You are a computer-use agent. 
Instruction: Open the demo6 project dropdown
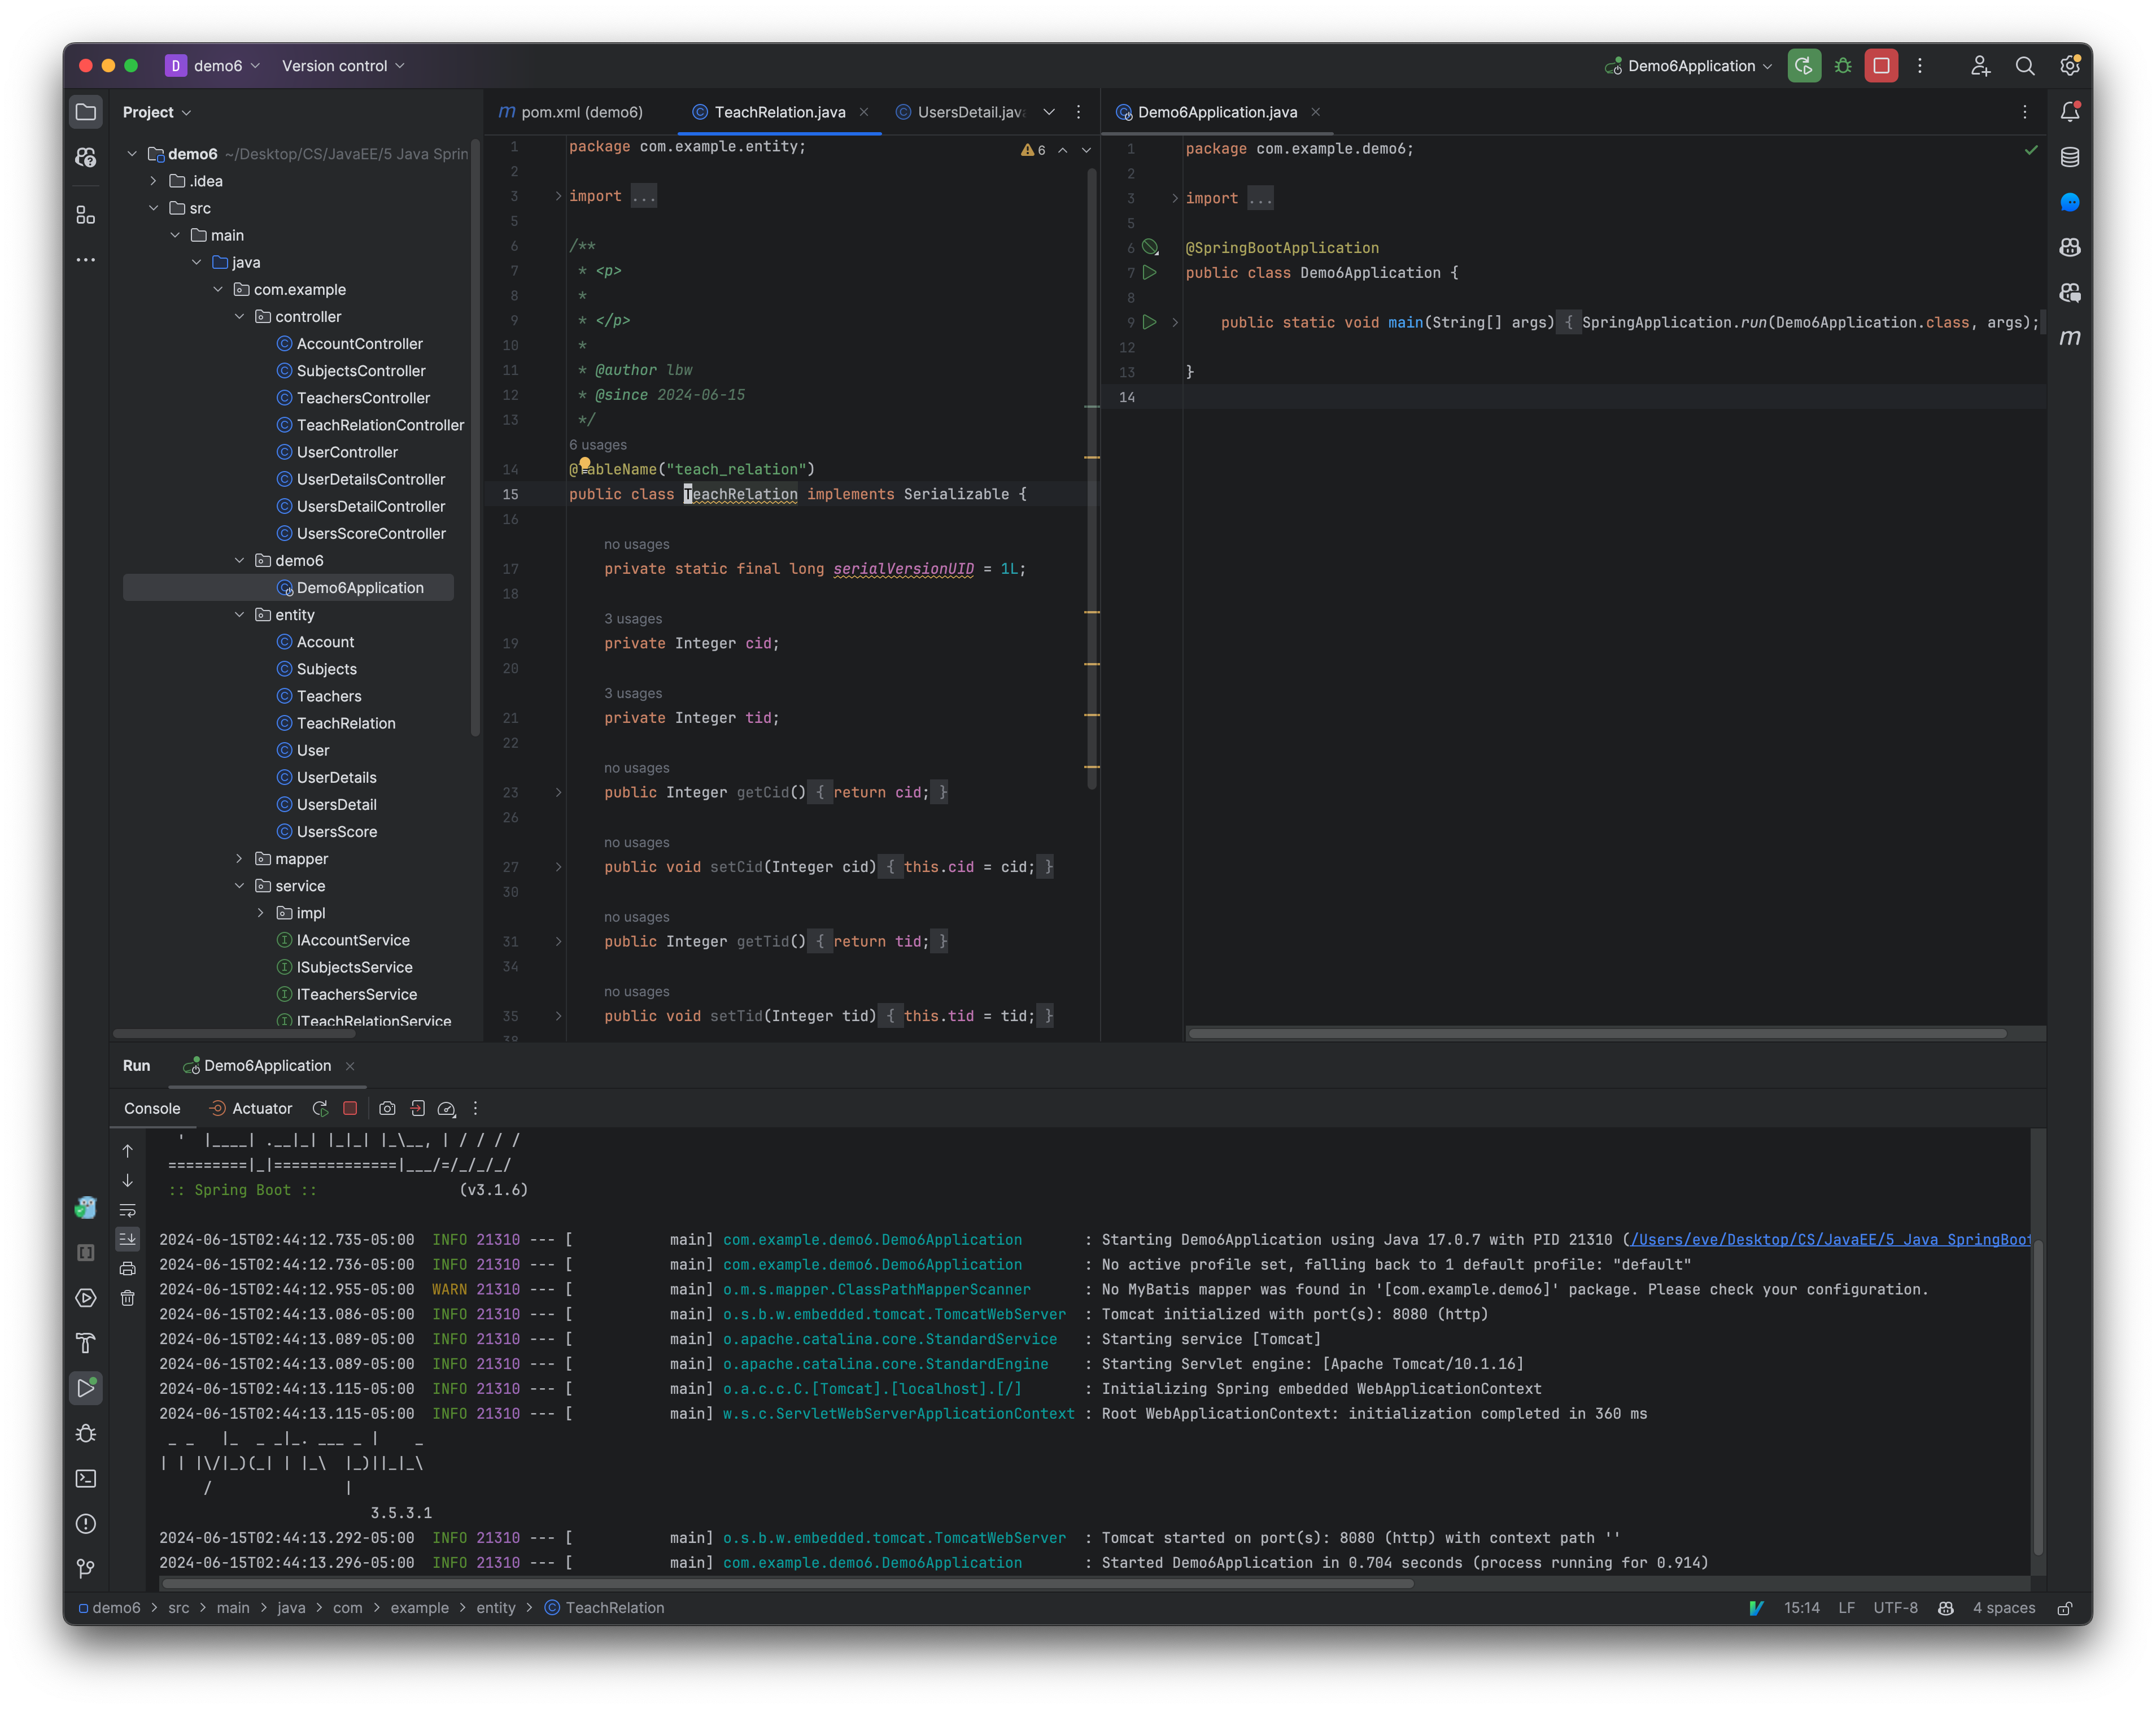pos(214,66)
